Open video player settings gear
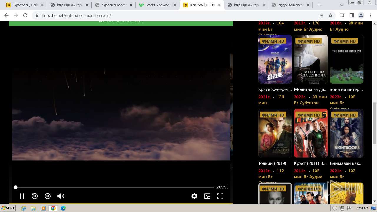Screen dimensions: 377x212 point(194,196)
